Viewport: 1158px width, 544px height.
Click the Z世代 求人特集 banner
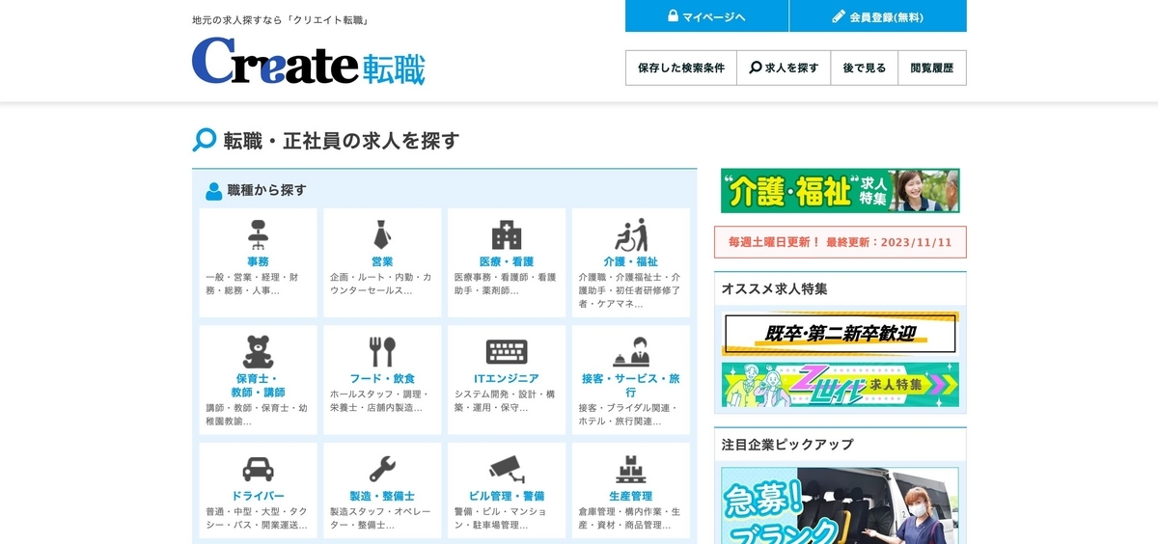(x=841, y=385)
